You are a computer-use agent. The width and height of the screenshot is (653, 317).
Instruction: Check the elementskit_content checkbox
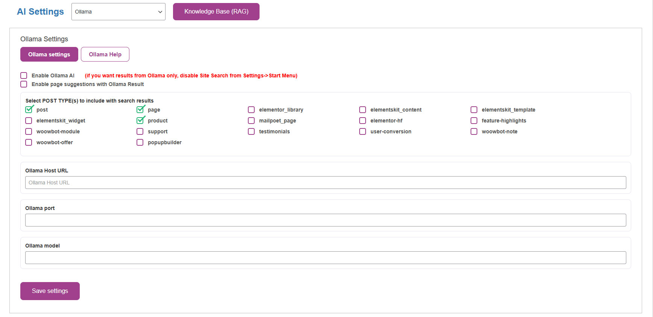pyautogui.click(x=363, y=110)
